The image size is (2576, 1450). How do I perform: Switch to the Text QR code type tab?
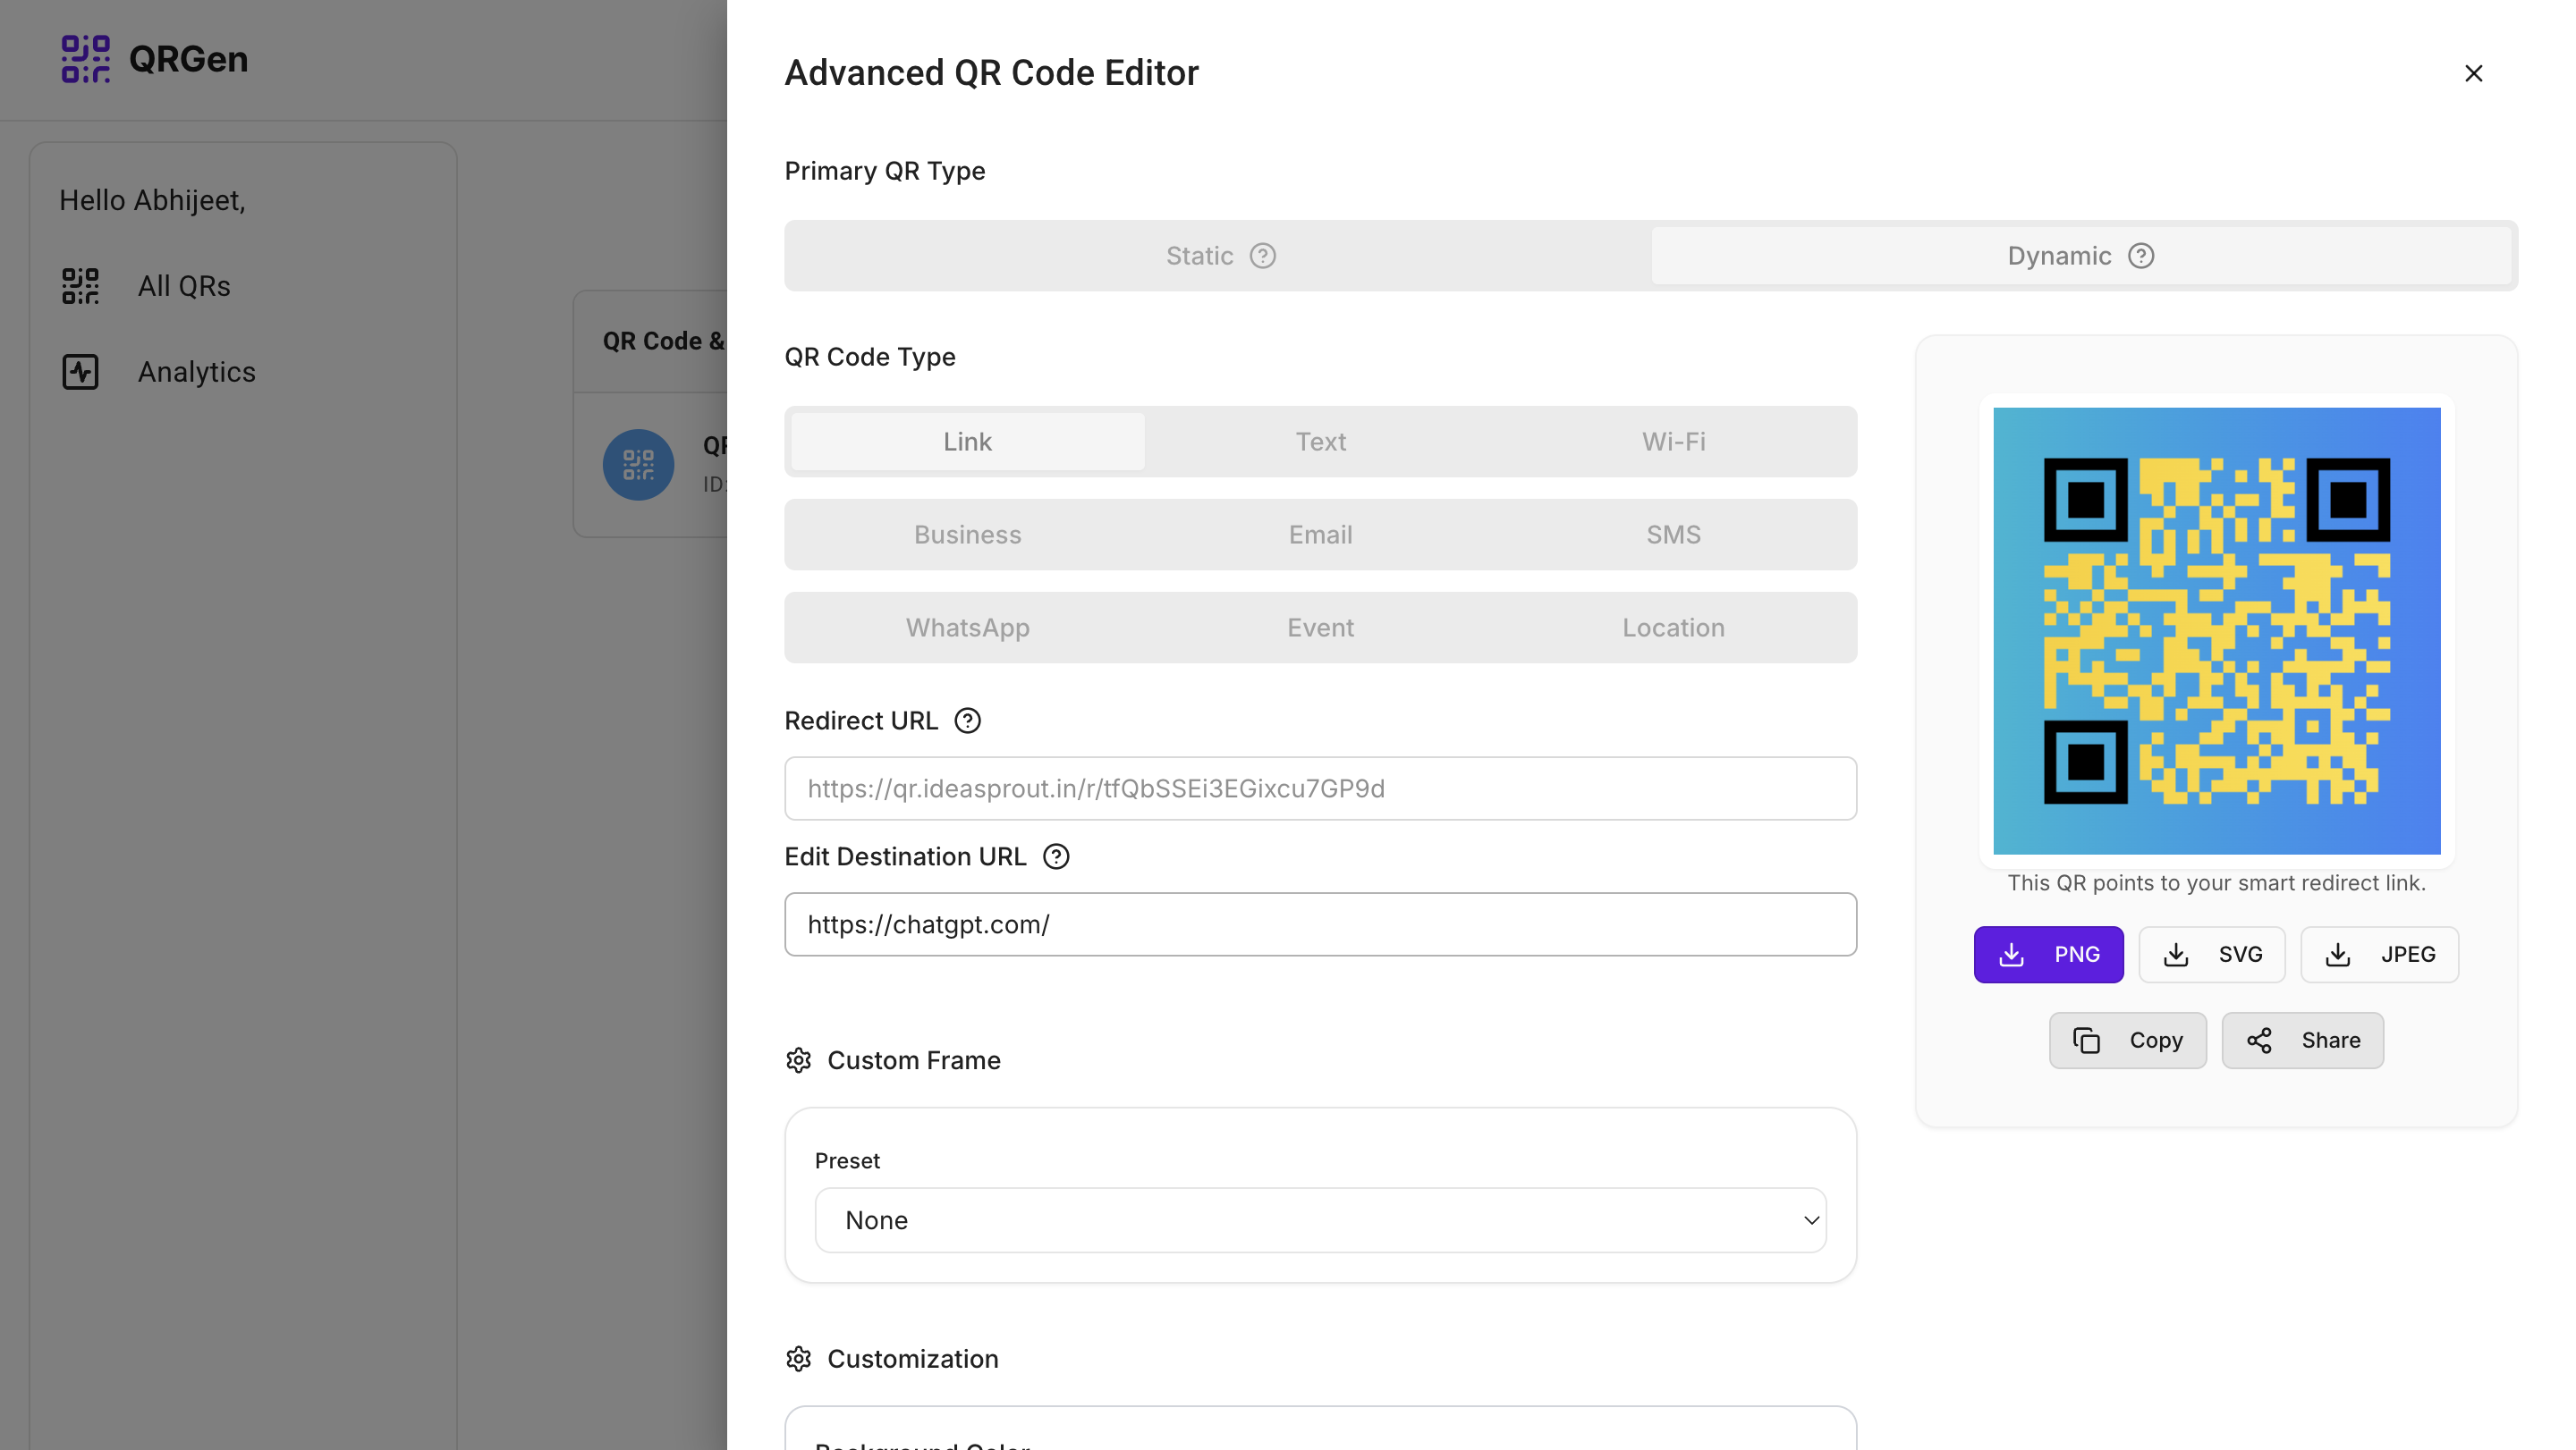tap(1321, 441)
